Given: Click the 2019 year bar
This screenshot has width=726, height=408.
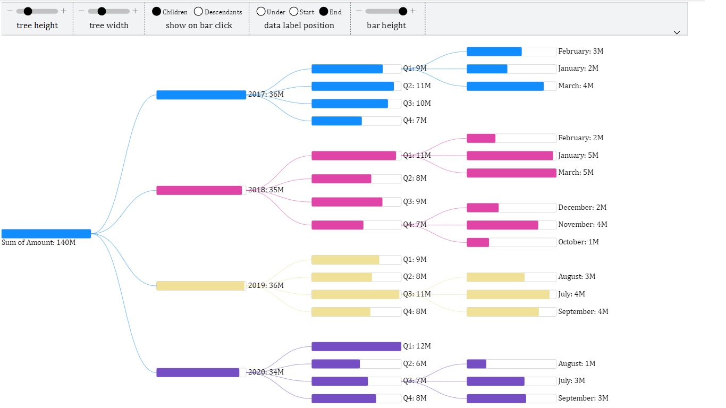Looking at the screenshot, I should 201,286.
